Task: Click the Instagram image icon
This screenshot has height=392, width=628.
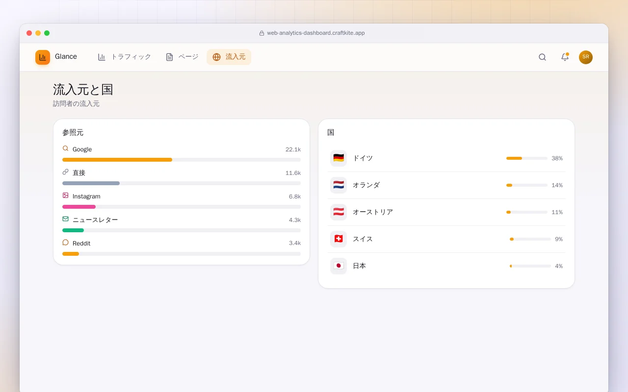Action: coord(65,196)
